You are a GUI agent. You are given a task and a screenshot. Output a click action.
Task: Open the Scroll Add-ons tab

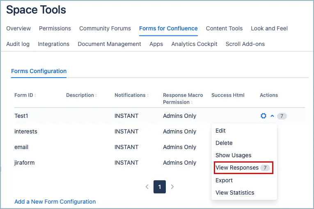tap(245, 44)
